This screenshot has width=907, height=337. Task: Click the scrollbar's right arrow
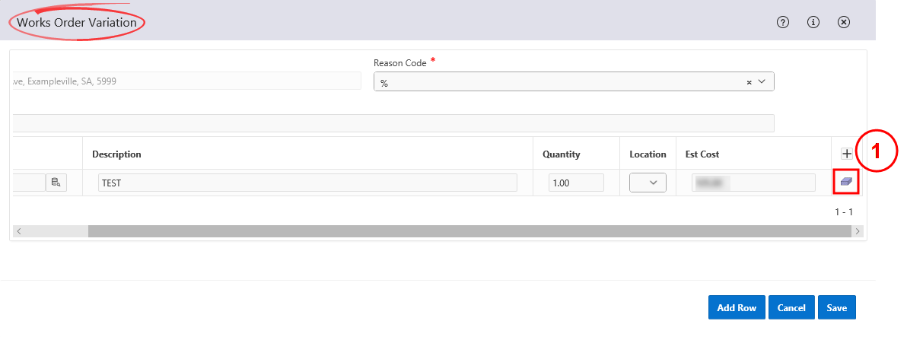click(x=857, y=230)
